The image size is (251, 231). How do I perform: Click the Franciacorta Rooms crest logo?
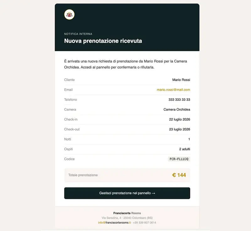tap(69, 14)
